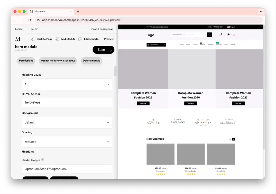Click browser forward arrow
Screen dimensions: 276x194
pos(22,20)
